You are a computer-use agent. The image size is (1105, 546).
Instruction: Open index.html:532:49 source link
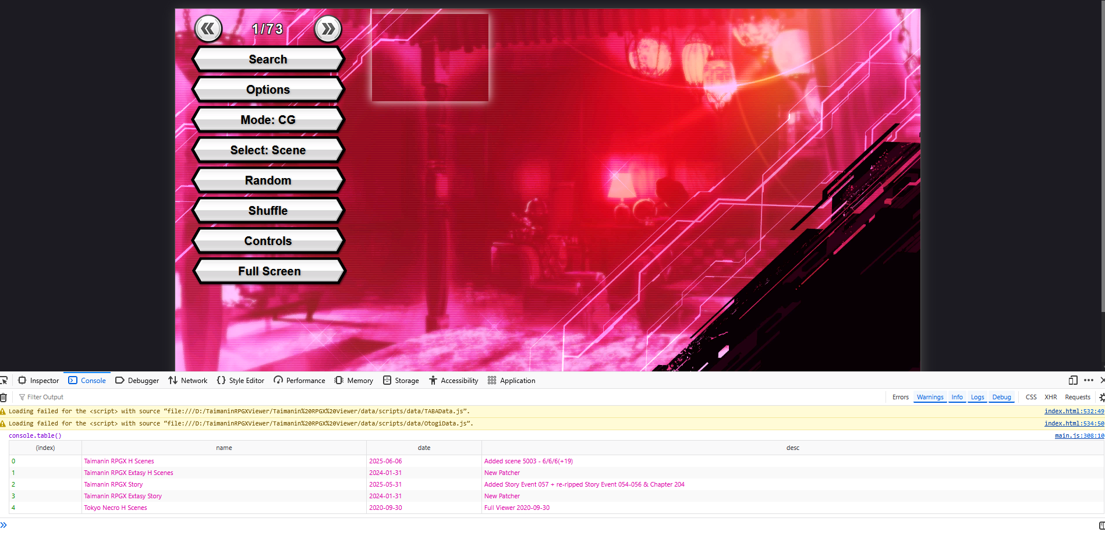[x=1074, y=411]
